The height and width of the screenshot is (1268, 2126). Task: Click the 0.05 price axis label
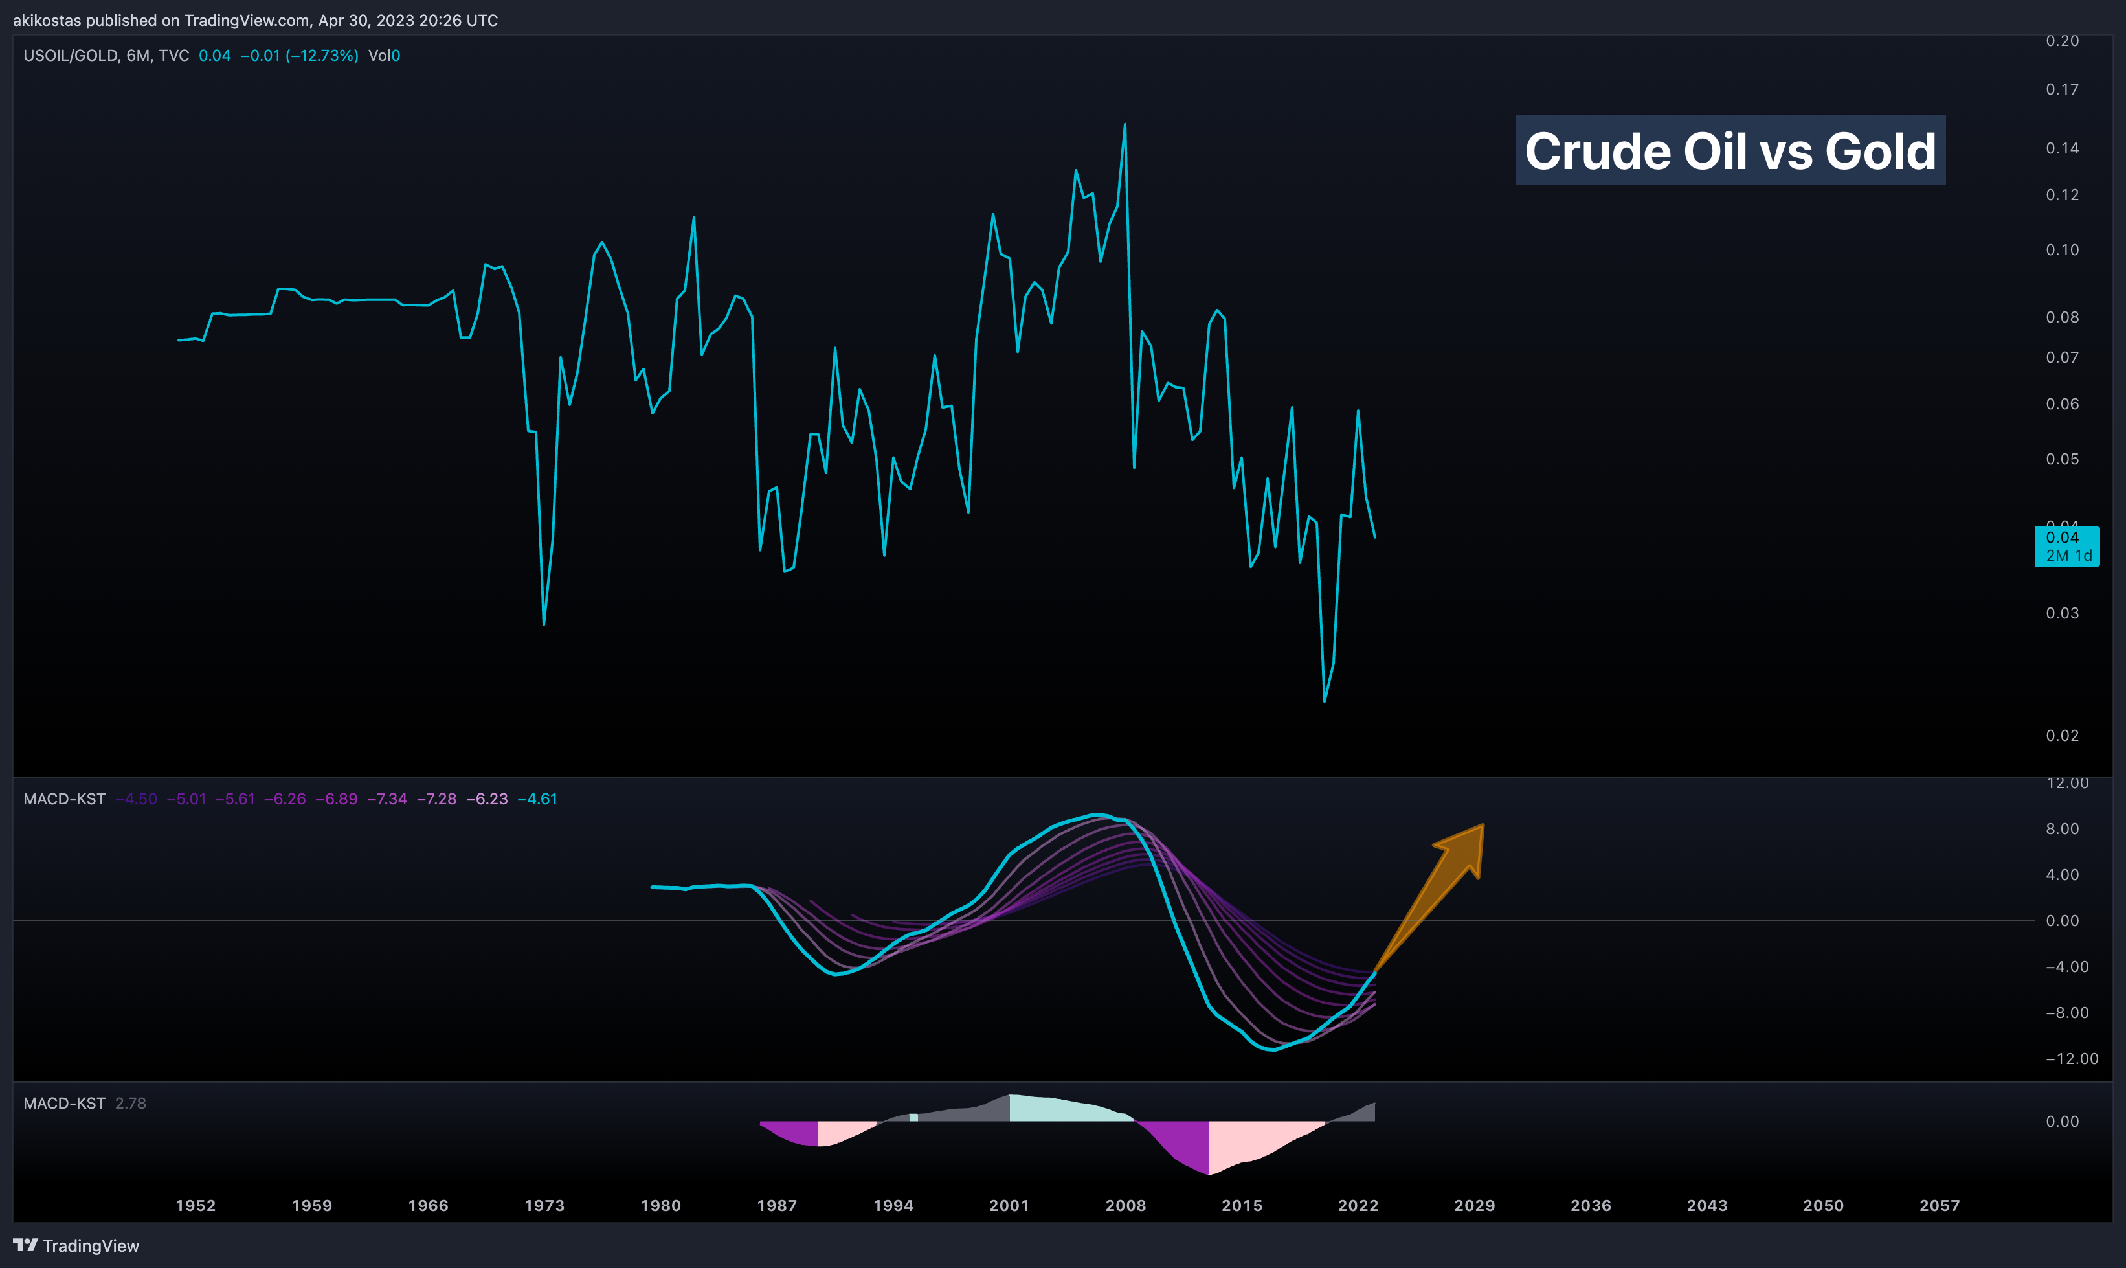click(x=2062, y=460)
